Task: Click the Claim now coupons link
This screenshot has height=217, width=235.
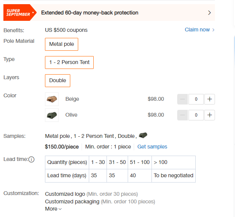Action: click(197, 30)
